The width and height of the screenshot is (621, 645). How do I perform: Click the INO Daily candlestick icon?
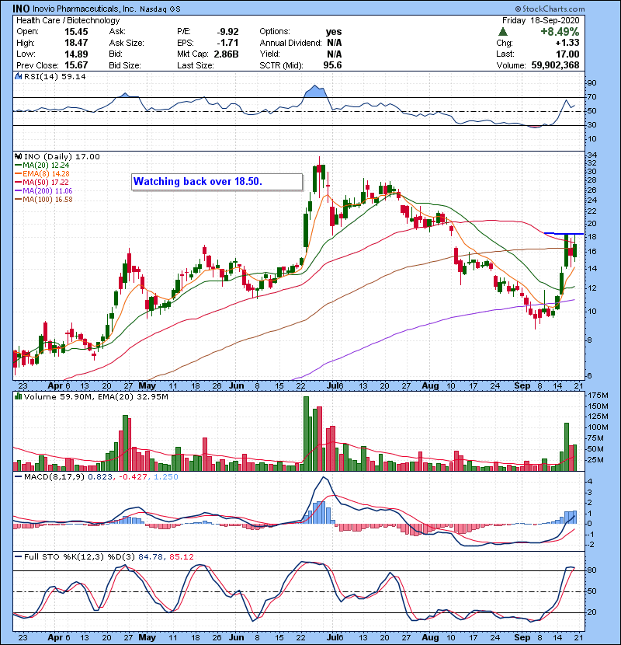[x=18, y=156]
